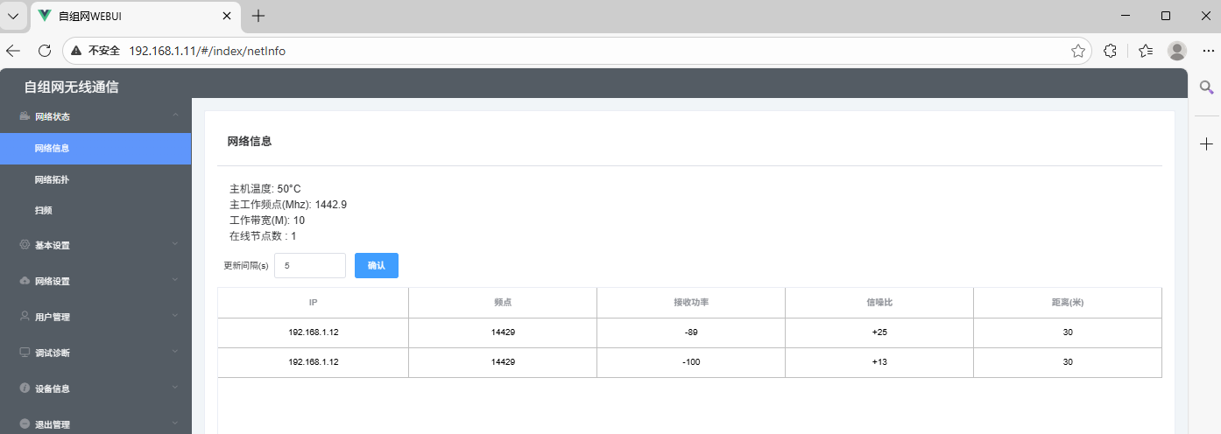Open the 设备信息 menu label
The height and width of the screenshot is (434, 1221).
point(53,389)
